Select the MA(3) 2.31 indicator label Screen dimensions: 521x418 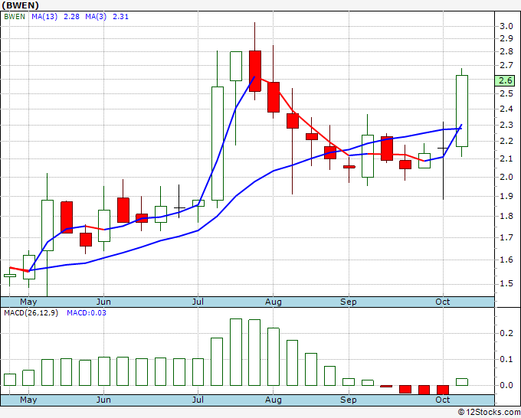(104, 16)
